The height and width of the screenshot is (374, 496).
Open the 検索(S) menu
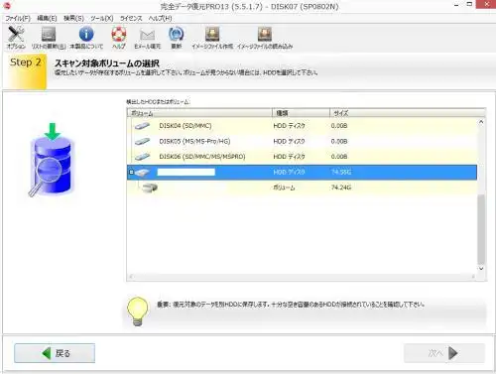pos(73,18)
